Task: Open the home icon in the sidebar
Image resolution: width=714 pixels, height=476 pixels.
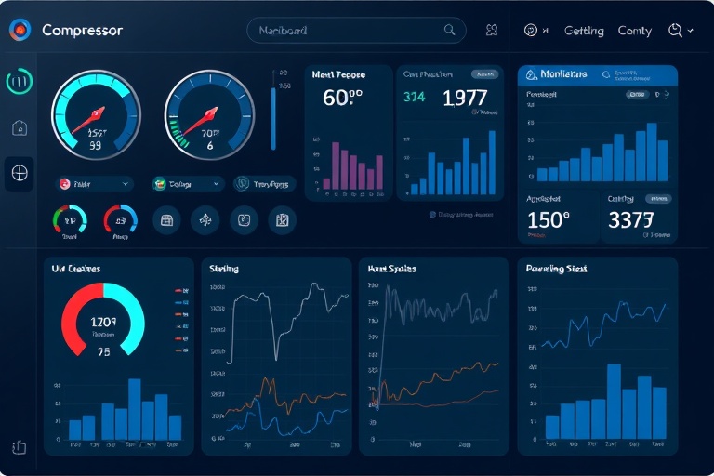Action: [x=20, y=128]
